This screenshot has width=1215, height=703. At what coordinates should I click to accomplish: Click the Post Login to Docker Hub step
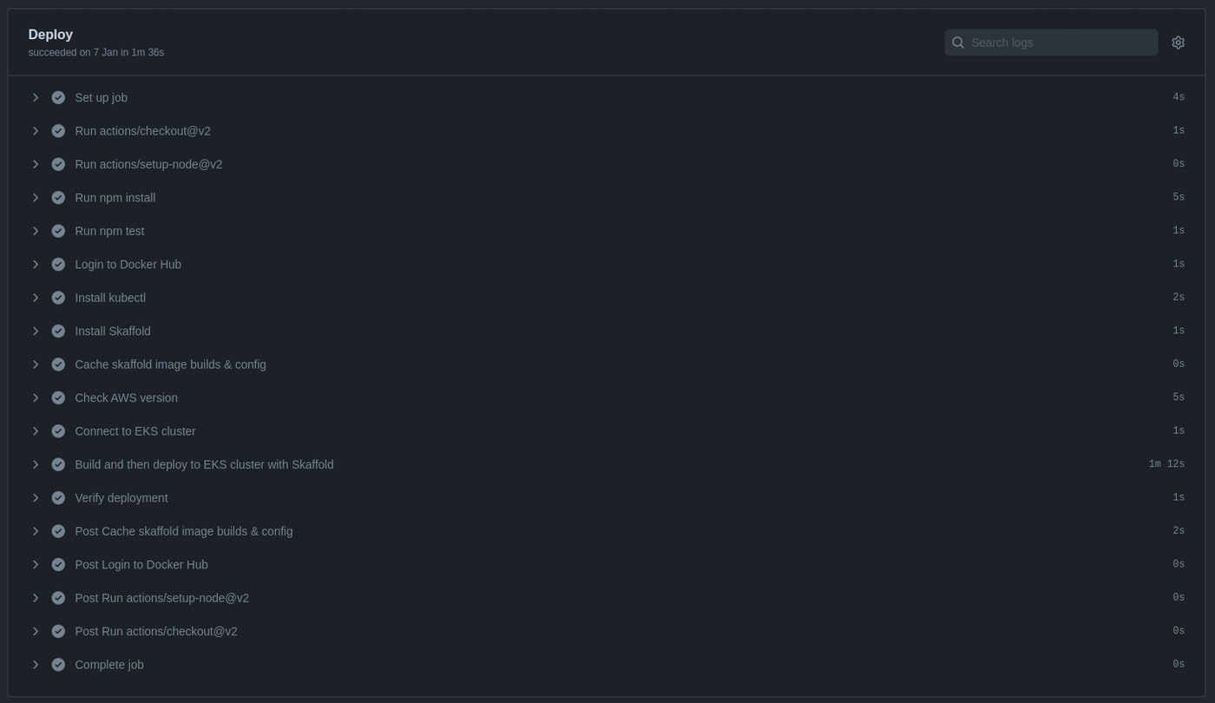(x=141, y=564)
